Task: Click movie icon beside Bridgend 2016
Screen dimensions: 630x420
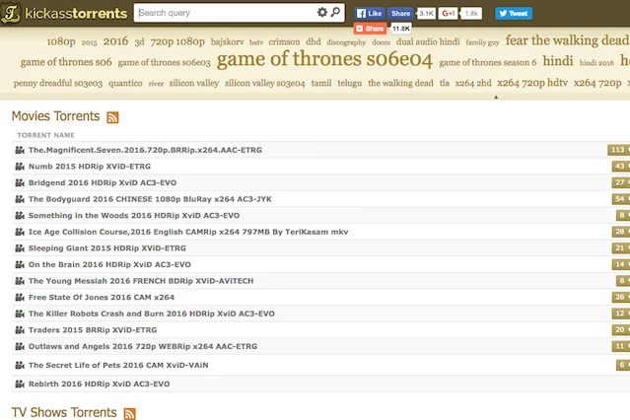Action: 20,182
